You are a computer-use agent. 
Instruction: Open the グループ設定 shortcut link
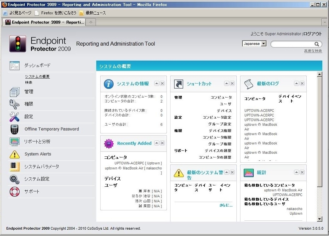point(220,124)
